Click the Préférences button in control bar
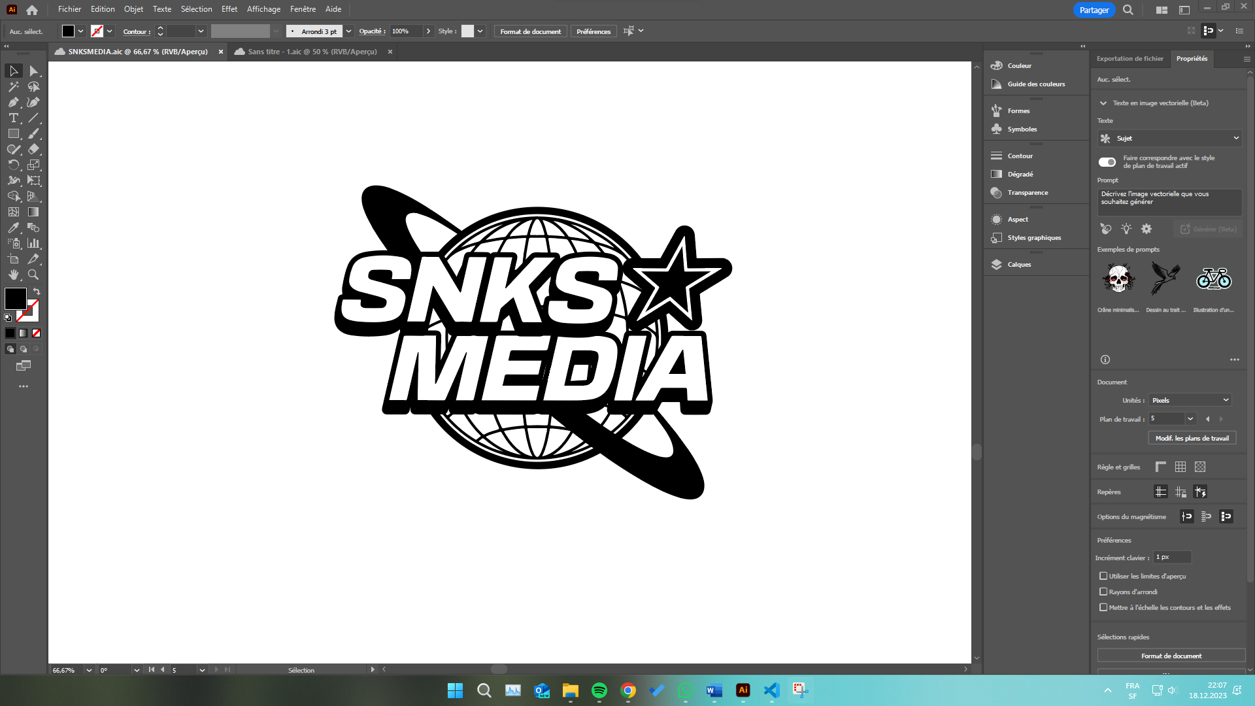The height and width of the screenshot is (706, 1255). (x=594, y=31)
